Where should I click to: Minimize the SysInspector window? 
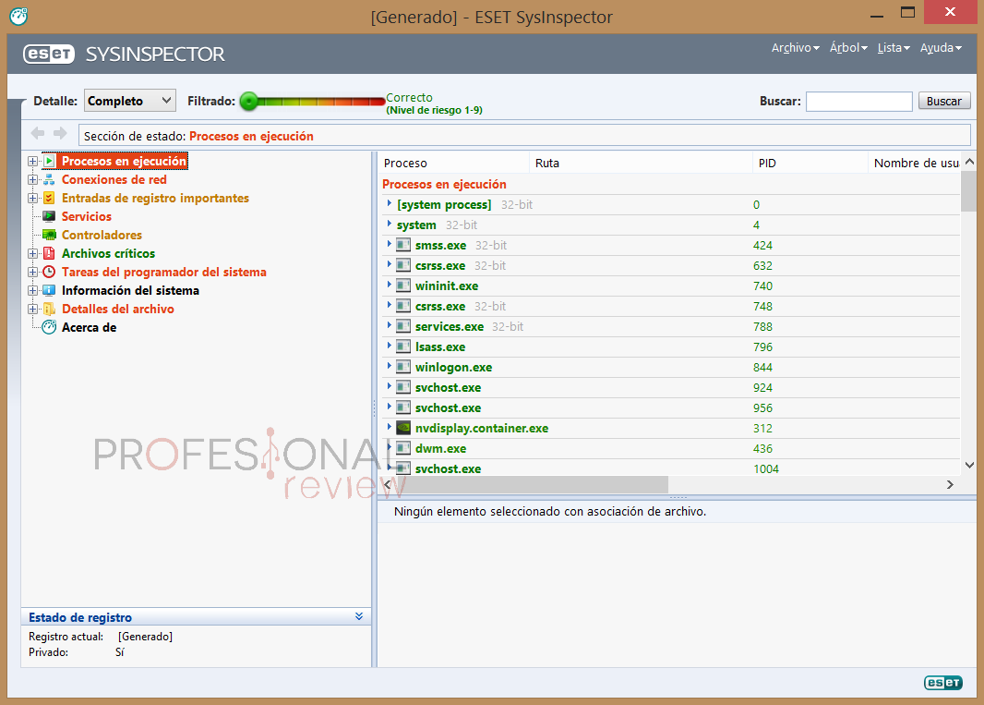pos(877,14)
